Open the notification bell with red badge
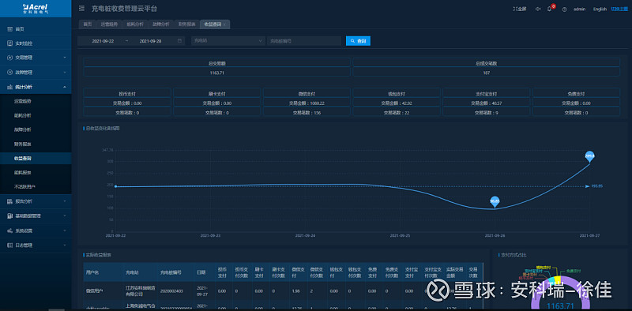632x311 pixels. (550, 9)
